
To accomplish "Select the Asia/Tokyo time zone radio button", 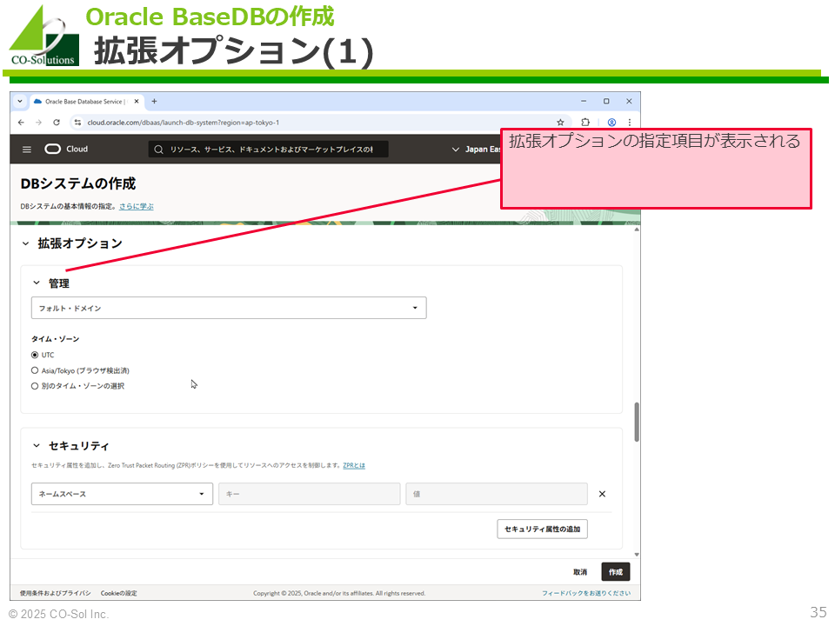I will point(35,370).
